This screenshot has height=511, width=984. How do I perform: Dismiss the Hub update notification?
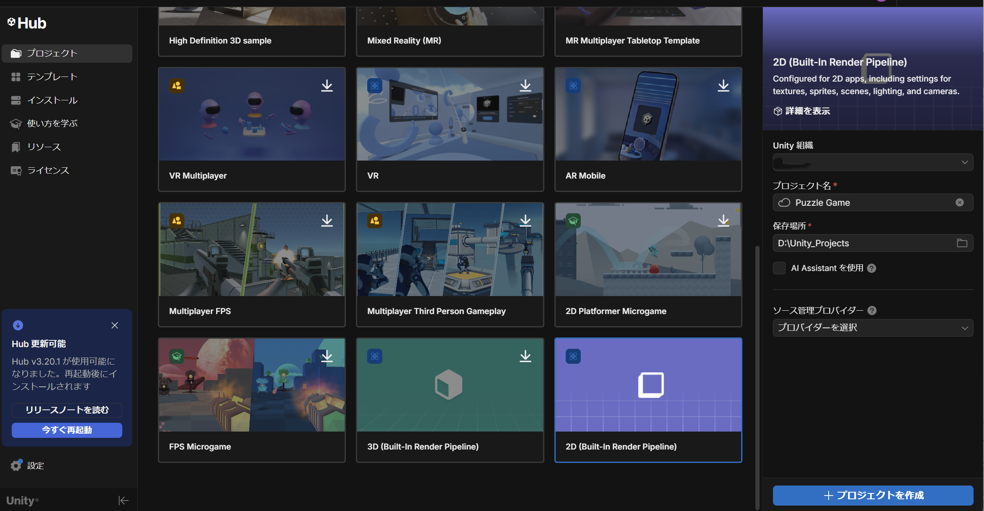click(115, 325)
